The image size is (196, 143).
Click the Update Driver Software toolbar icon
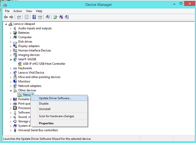pyautogui.click(x=56, y=17)
